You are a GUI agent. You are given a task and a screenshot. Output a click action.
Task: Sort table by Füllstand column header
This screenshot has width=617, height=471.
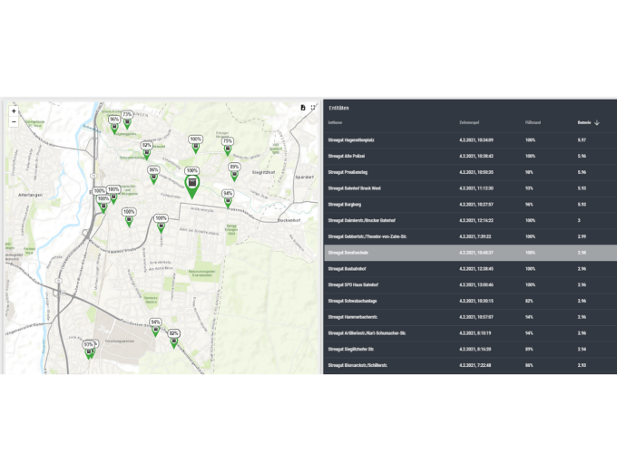click(x=533, y=122)
